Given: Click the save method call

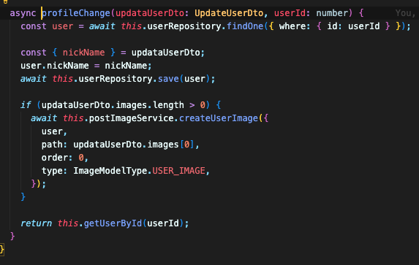Looking at the screenshot, I should 168,79.
